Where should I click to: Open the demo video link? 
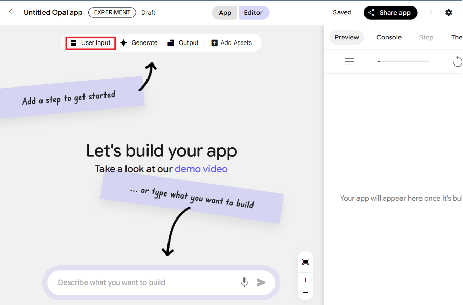[x=201, y=169]
